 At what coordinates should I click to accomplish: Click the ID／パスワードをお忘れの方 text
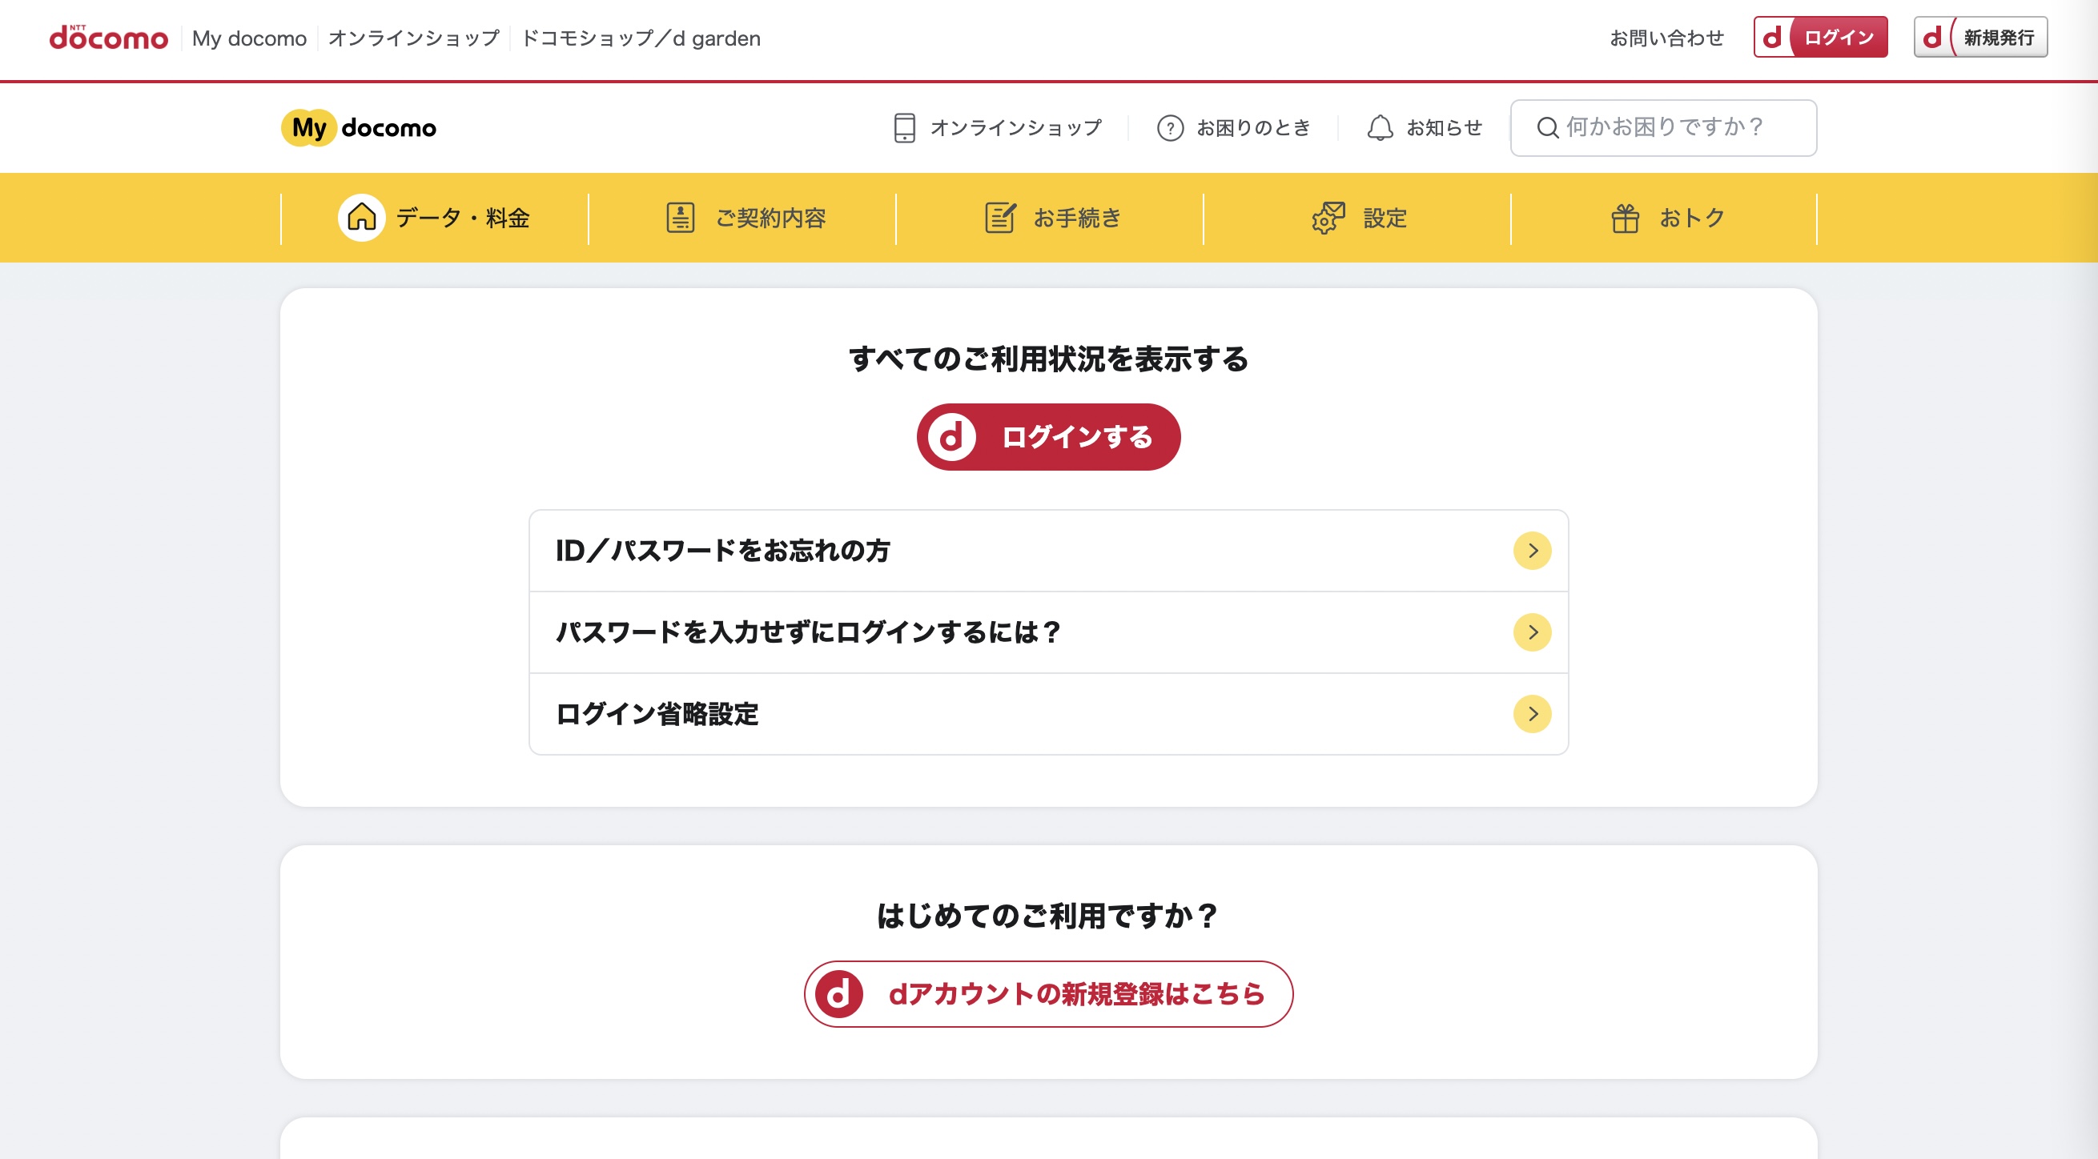pos(722,551)
